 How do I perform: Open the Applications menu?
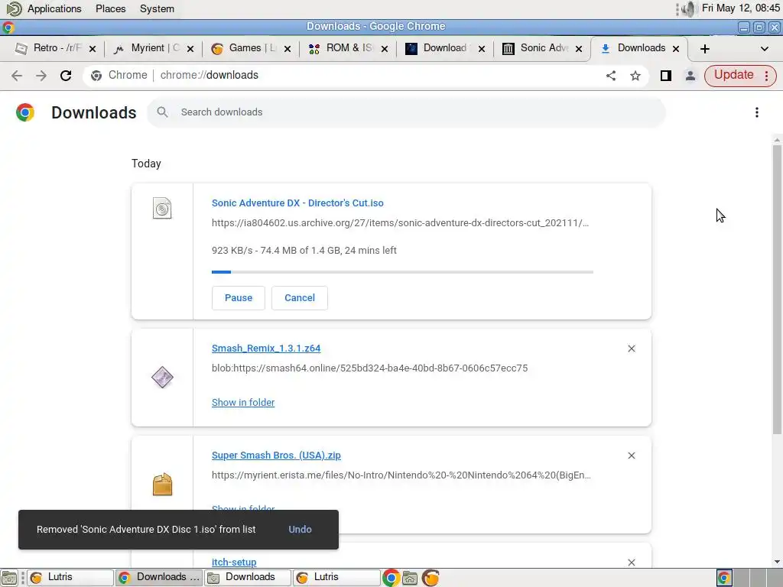pos(54,9)
